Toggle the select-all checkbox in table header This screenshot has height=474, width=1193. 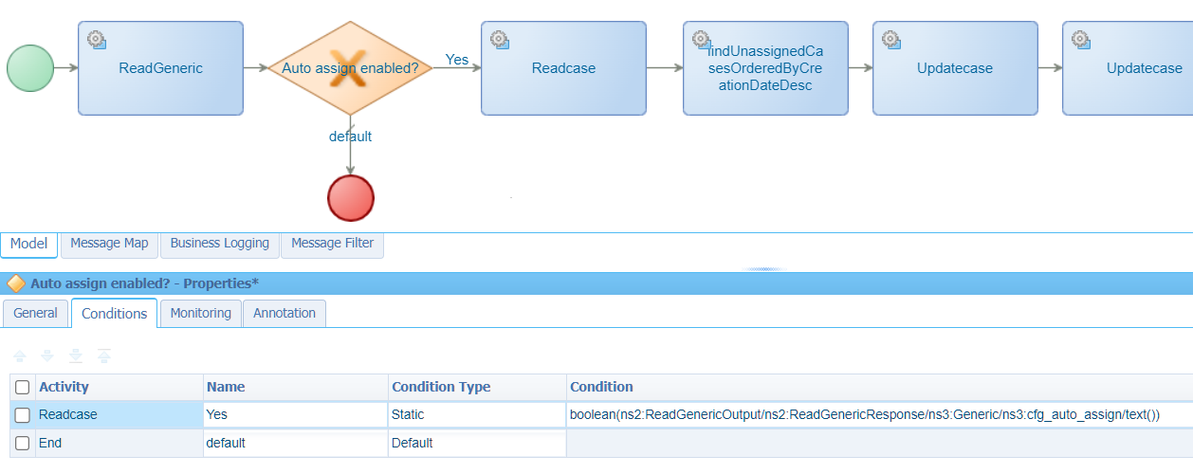[23, 387]
